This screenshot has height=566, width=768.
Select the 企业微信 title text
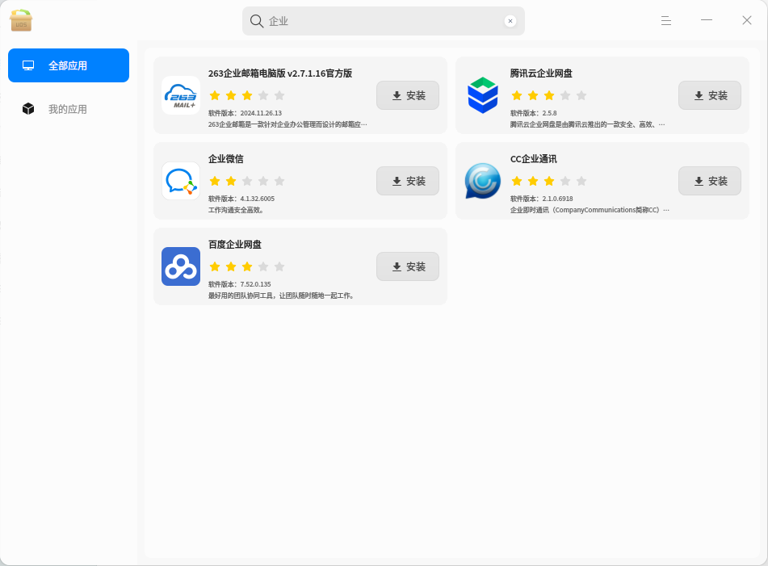point(226,159)
